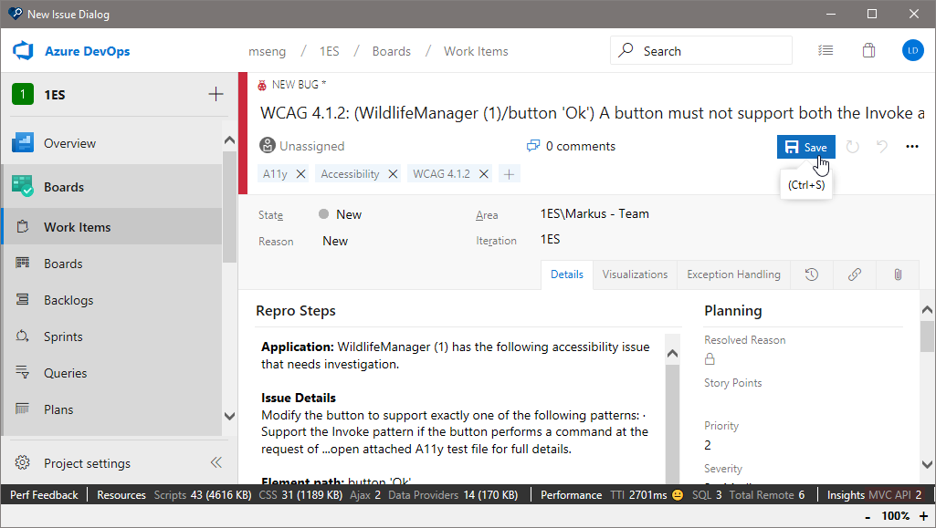Open Sprints in the sidebar

pos(113,336)
